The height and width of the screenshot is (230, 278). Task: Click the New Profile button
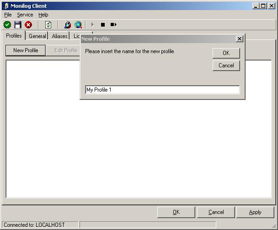26,50
